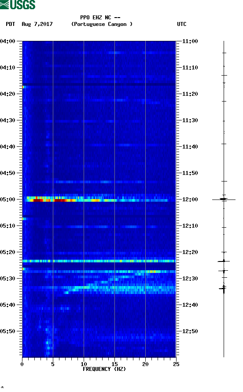
Task: Click the 05:30 PDT time label
Action: pyautogui.click(x=7, y=279)
